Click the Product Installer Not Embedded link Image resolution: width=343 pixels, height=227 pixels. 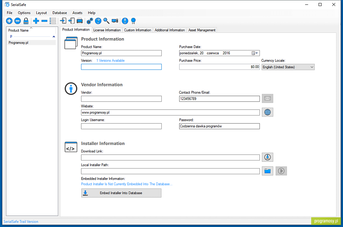tap(127, 184)
